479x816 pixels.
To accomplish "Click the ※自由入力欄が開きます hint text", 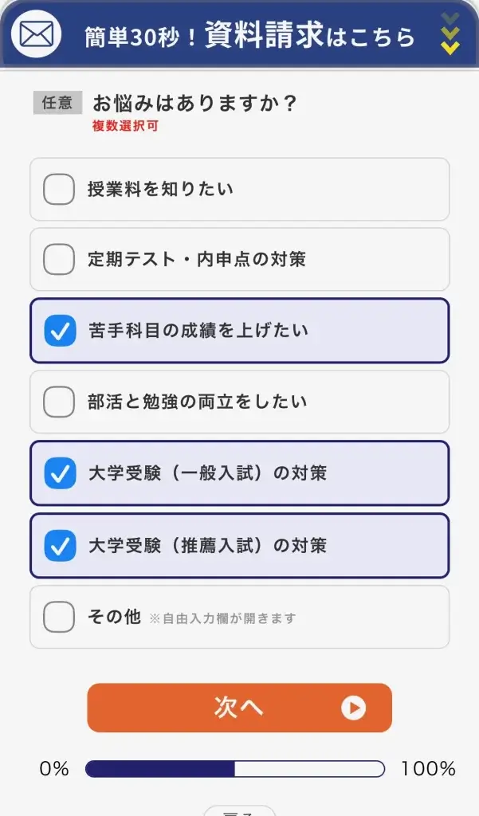I will point(222,618).
